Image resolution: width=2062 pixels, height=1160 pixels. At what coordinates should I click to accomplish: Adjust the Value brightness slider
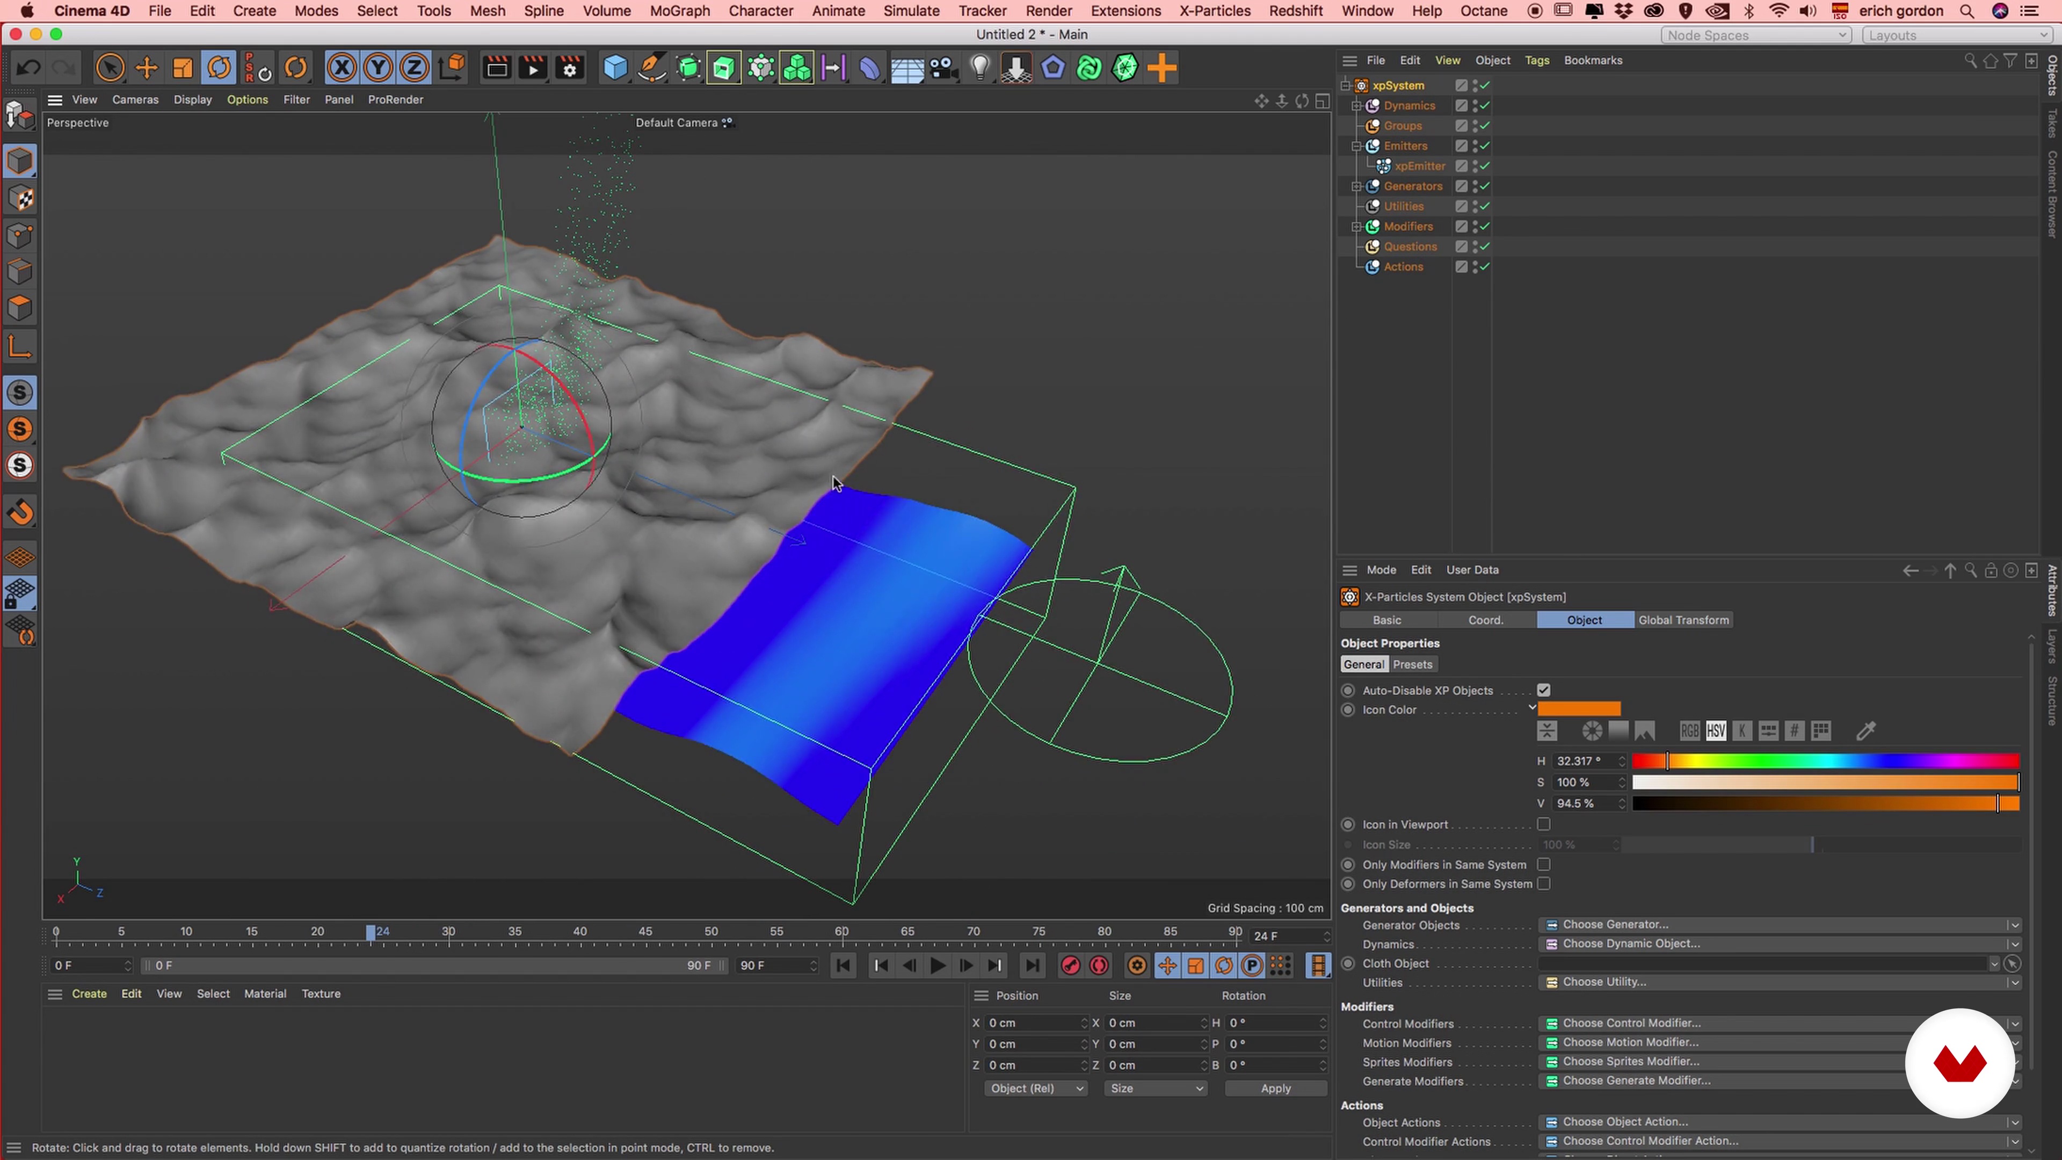click(1825, 804)
